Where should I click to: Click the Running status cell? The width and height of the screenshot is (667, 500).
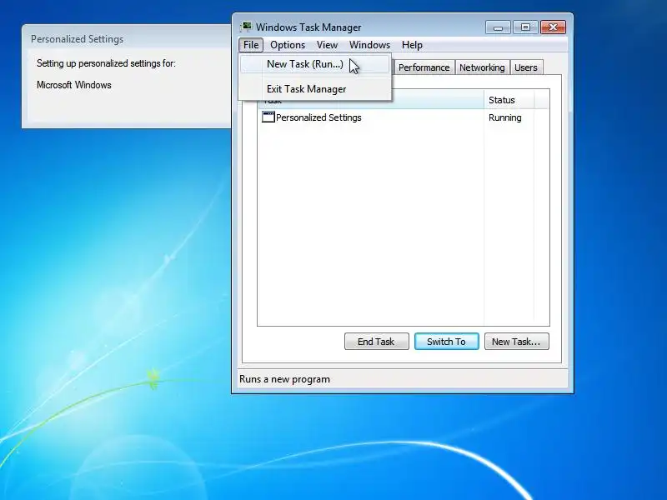[504, 117]
